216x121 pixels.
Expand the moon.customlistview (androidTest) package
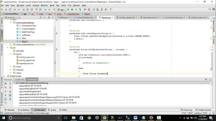11,45
